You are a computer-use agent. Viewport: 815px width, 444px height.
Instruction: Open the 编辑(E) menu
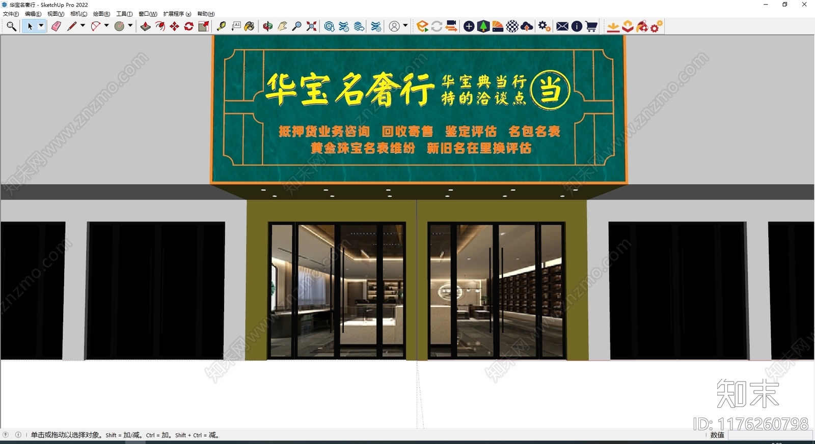tap(33, 14)
